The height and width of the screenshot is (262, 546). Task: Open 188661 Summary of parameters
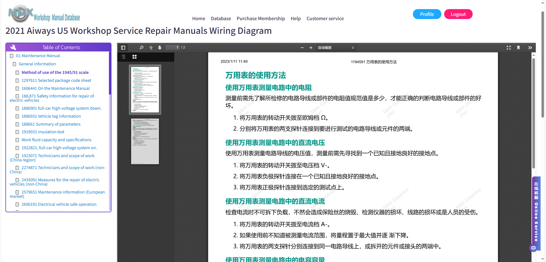point(51,124)
